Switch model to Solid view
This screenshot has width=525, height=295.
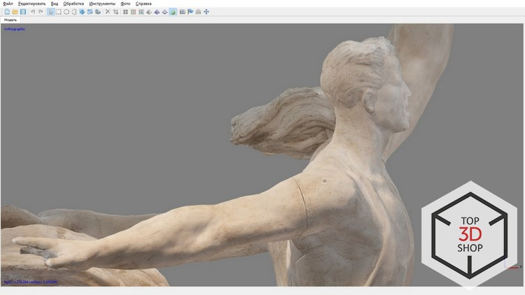pyautogui.click(x=157, y=12)
